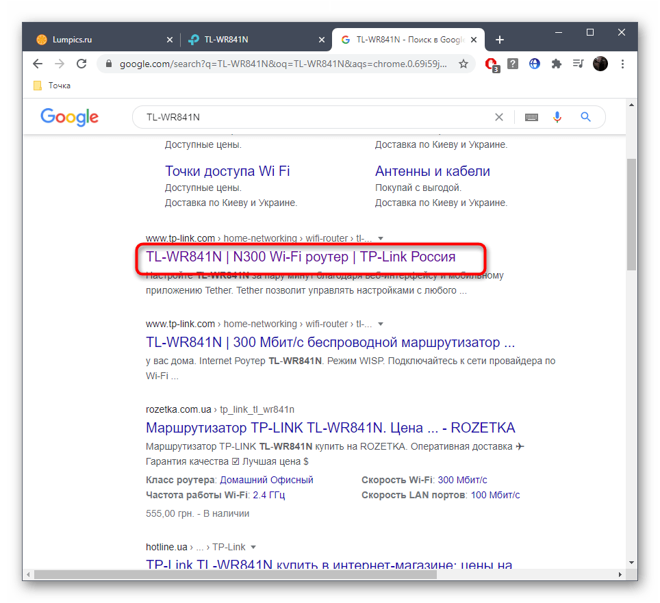Screen dimensions: 660x603
Task: Submit search with magnifier icon
Action: click(585, 117)
